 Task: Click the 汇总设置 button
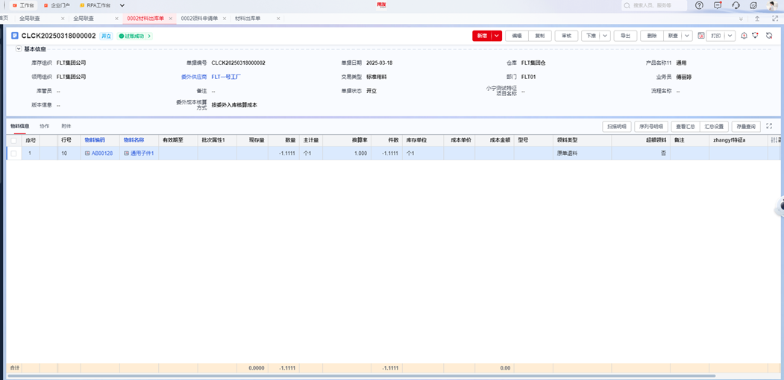713,127
